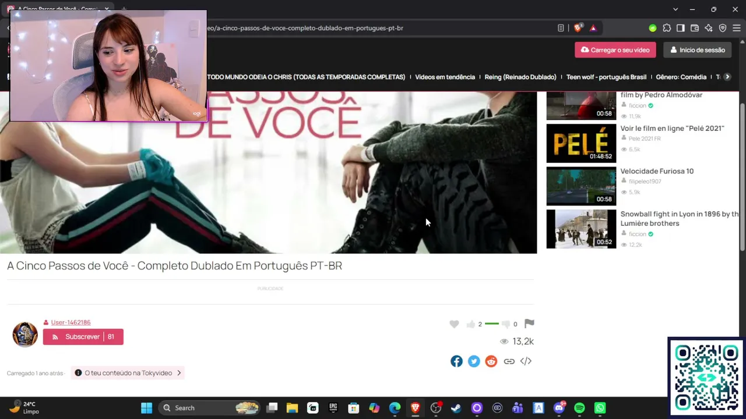Click the Windows taskbar Search box
The width and height of the screenshot is (746, 419).
pos(209,408)
